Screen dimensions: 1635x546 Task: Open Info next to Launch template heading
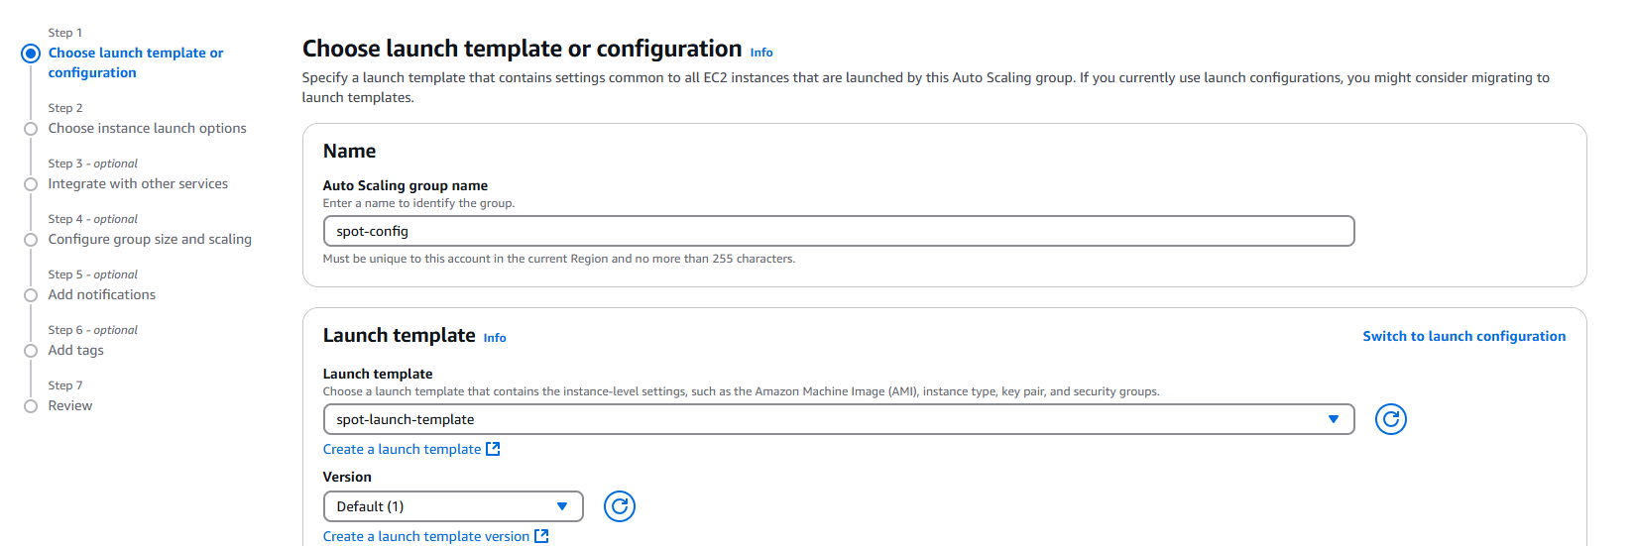494,338
